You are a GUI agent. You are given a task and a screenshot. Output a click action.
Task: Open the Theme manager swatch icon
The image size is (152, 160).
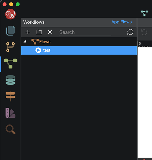[x=11, y=113]
